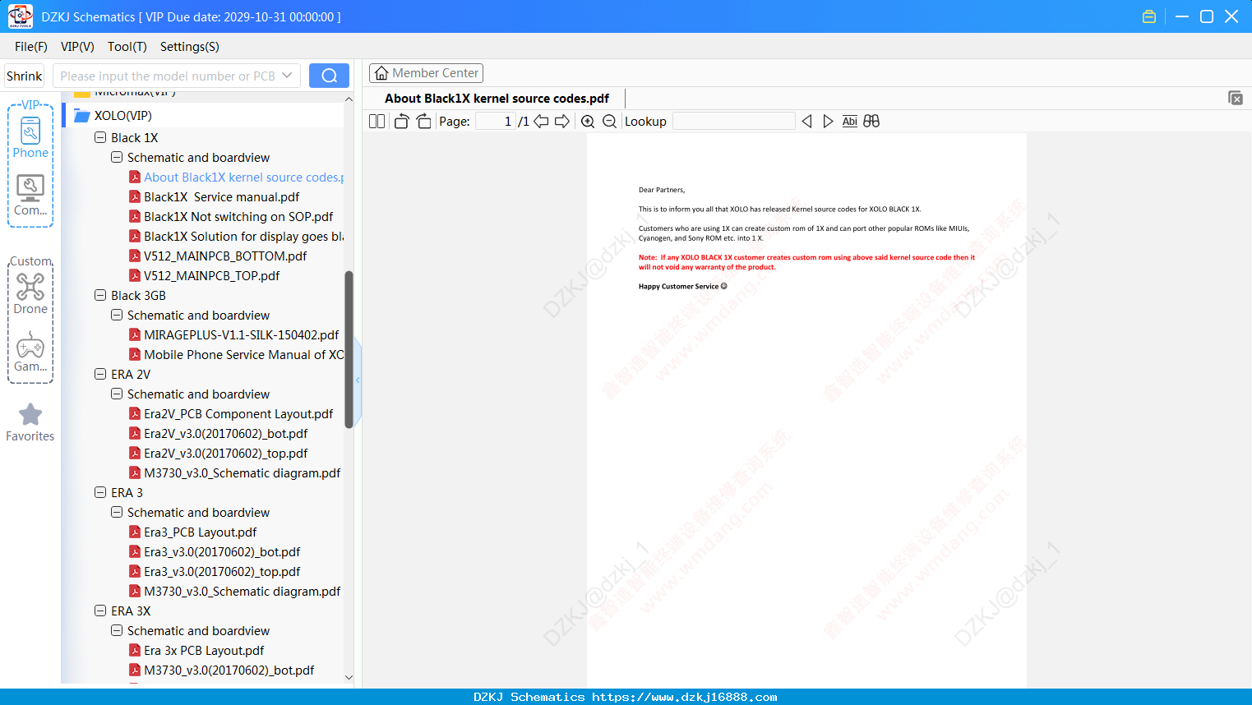Open Mobile Phone Service Manual of XOLO
This screenshot has height=705, width=1252.
point(244,355)
